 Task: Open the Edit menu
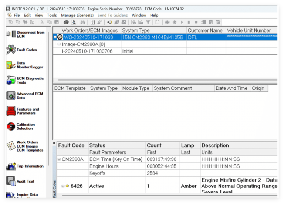(27, 15)
